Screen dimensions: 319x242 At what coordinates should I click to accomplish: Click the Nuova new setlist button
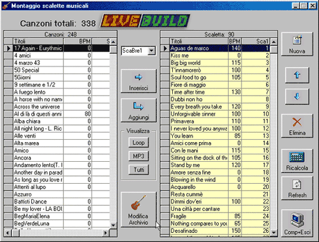point(297,44)
